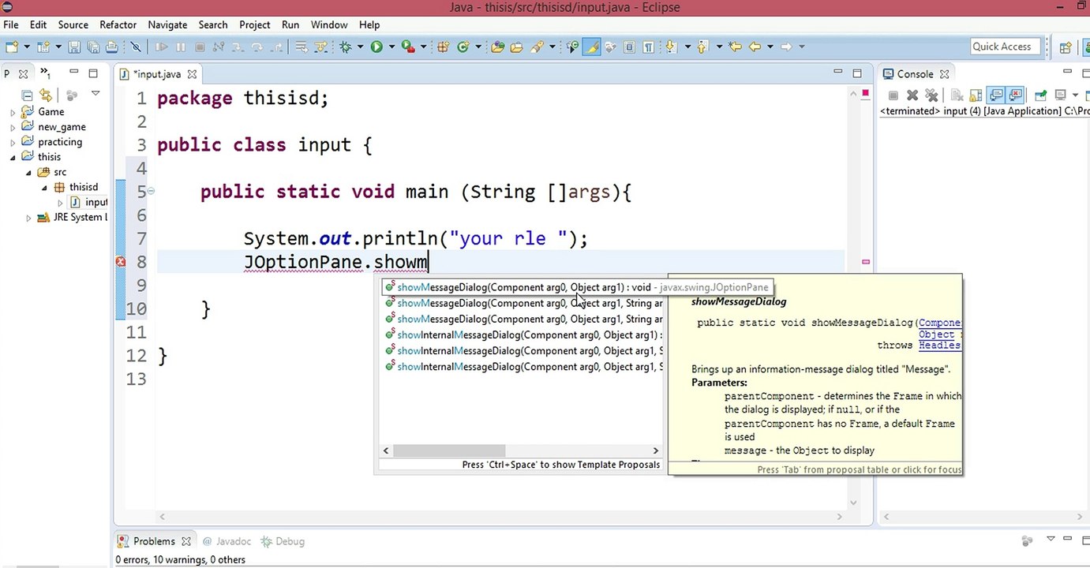Select the *input.java editor tab
1090x568 pixels.
pyautogui.click(x=156, y=74)
